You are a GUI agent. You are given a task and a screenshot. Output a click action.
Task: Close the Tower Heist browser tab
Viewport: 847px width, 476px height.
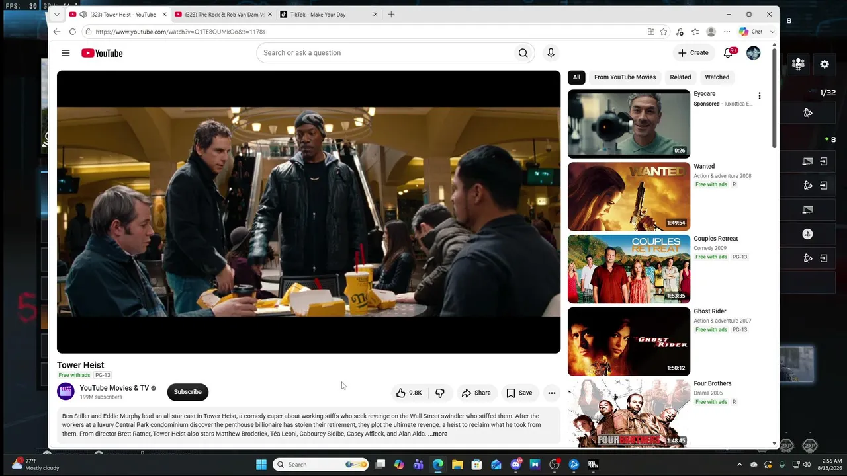(165, 14)
